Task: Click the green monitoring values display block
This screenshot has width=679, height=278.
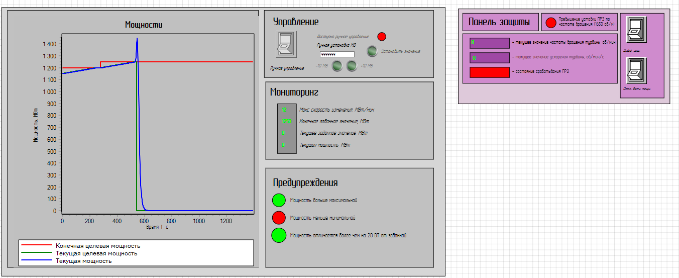Action: pos(287,128)
